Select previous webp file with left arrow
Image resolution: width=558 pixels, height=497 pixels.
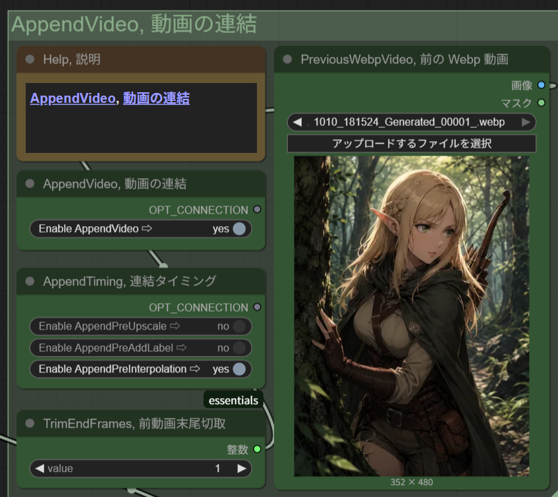(x=297, y=123)
